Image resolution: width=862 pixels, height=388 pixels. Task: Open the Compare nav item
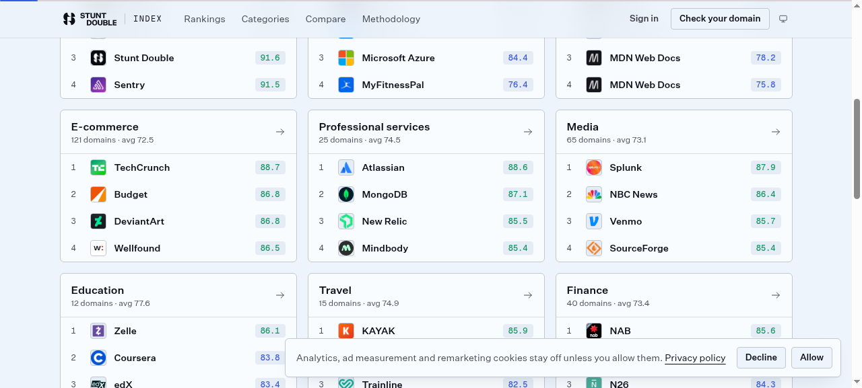point(325,19)
